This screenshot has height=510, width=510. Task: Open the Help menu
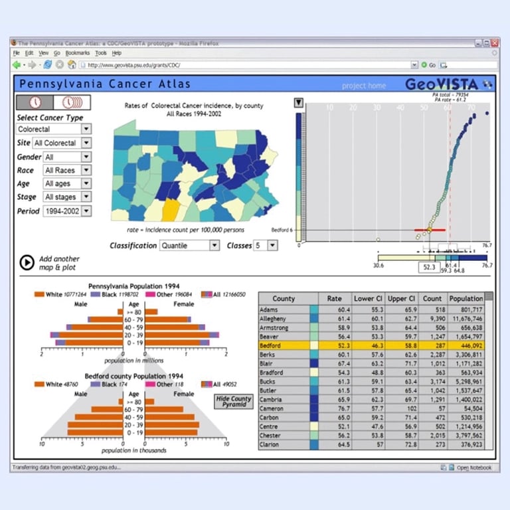pos(117,52)
